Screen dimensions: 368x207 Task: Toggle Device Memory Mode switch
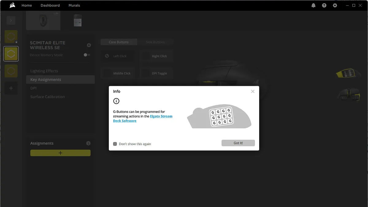coord(87,55)
